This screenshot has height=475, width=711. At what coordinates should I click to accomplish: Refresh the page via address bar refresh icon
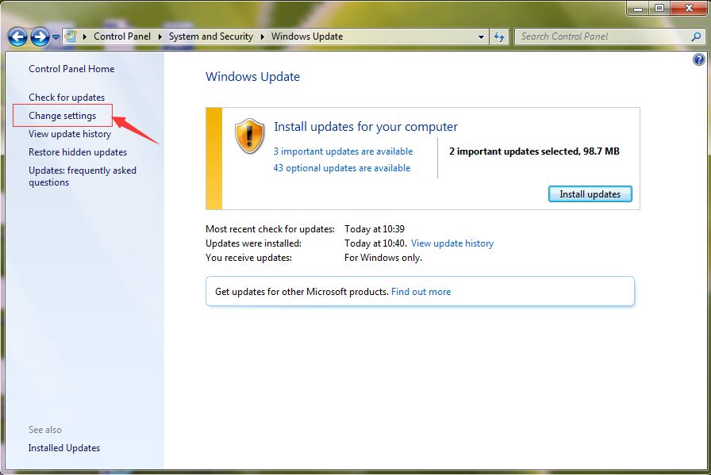coord(499,36)
